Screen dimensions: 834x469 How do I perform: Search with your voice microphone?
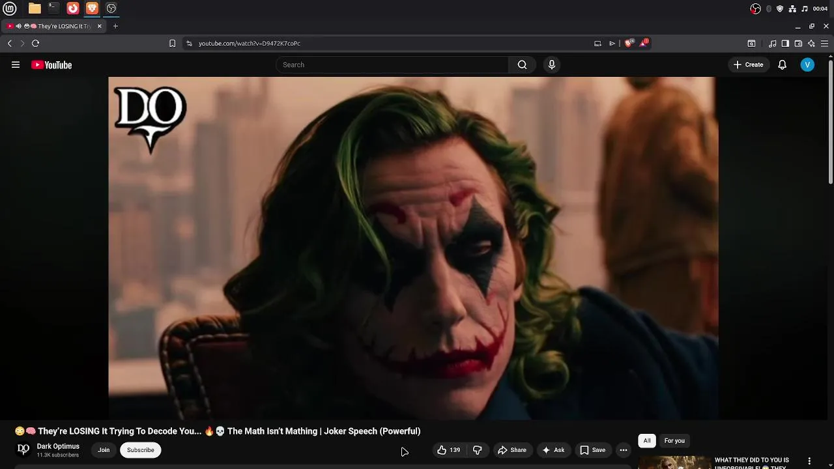pyautogui.click(x=552, y=64)
